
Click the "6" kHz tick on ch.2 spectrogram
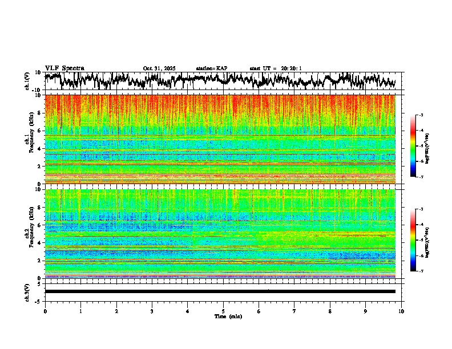40,225
